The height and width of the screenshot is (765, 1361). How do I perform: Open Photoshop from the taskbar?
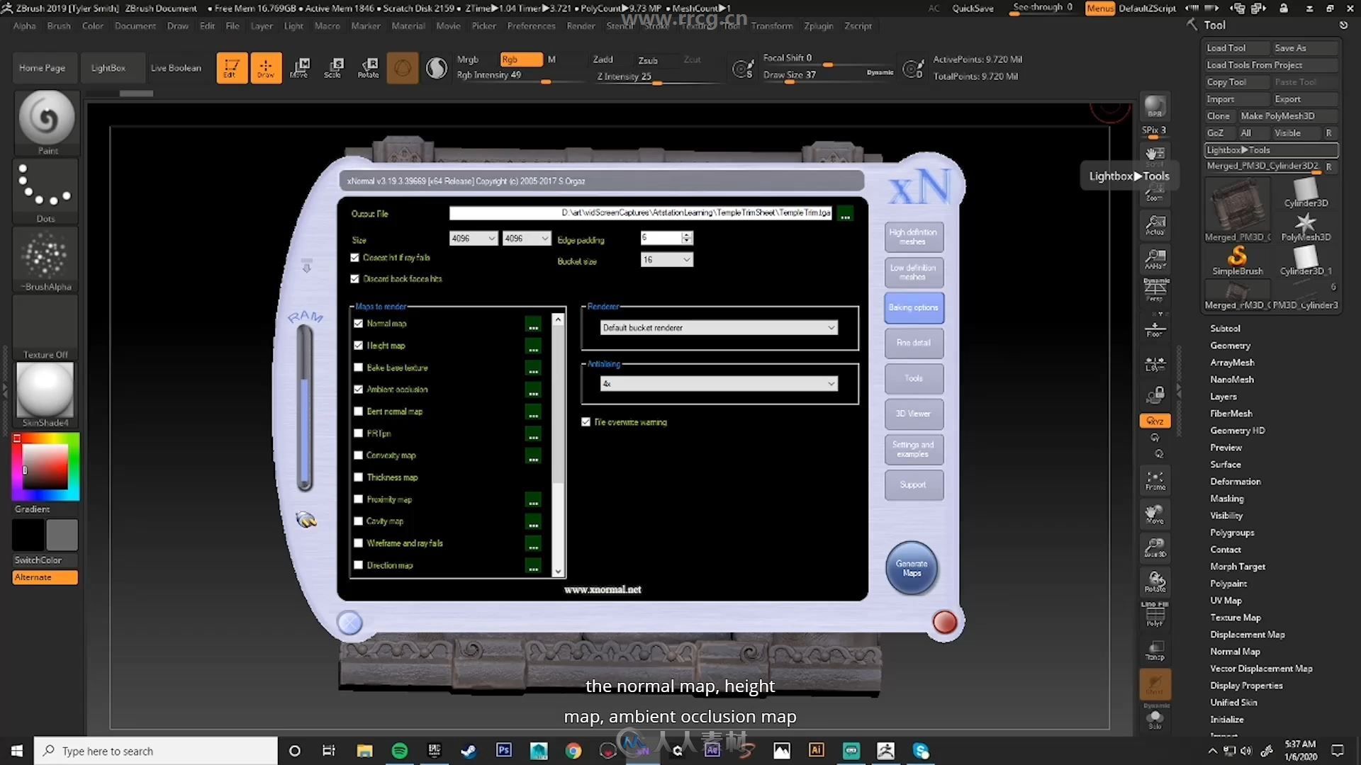[x=504, y=751]
